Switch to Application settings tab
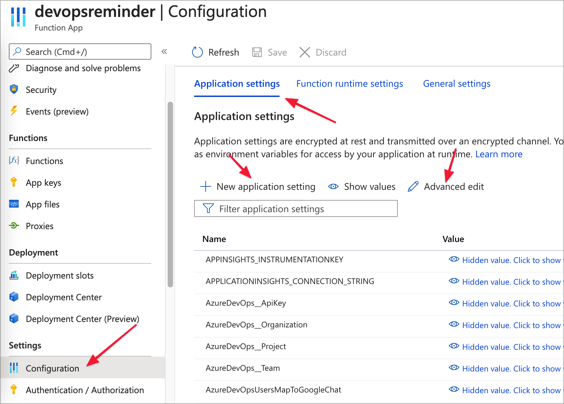This screenshot has height=404, width=564. click(237, 84)
